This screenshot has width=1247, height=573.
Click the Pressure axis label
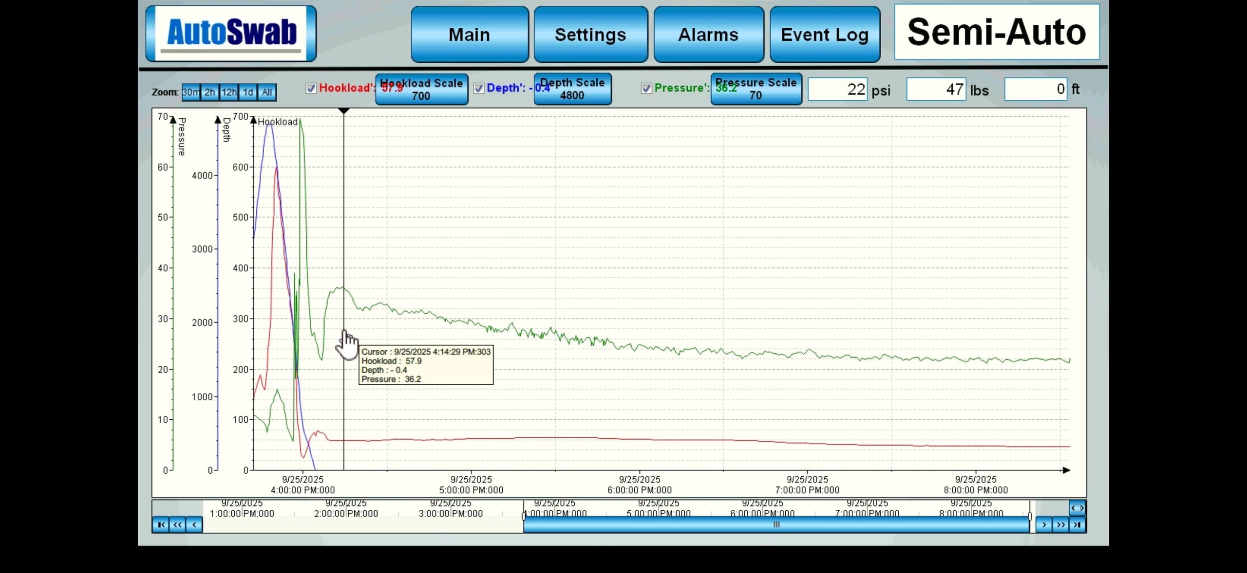click(x=181, y=137)
